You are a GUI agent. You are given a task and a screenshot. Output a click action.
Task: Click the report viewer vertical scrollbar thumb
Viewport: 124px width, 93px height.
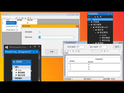pyautogui.click(x=121, y=58)
